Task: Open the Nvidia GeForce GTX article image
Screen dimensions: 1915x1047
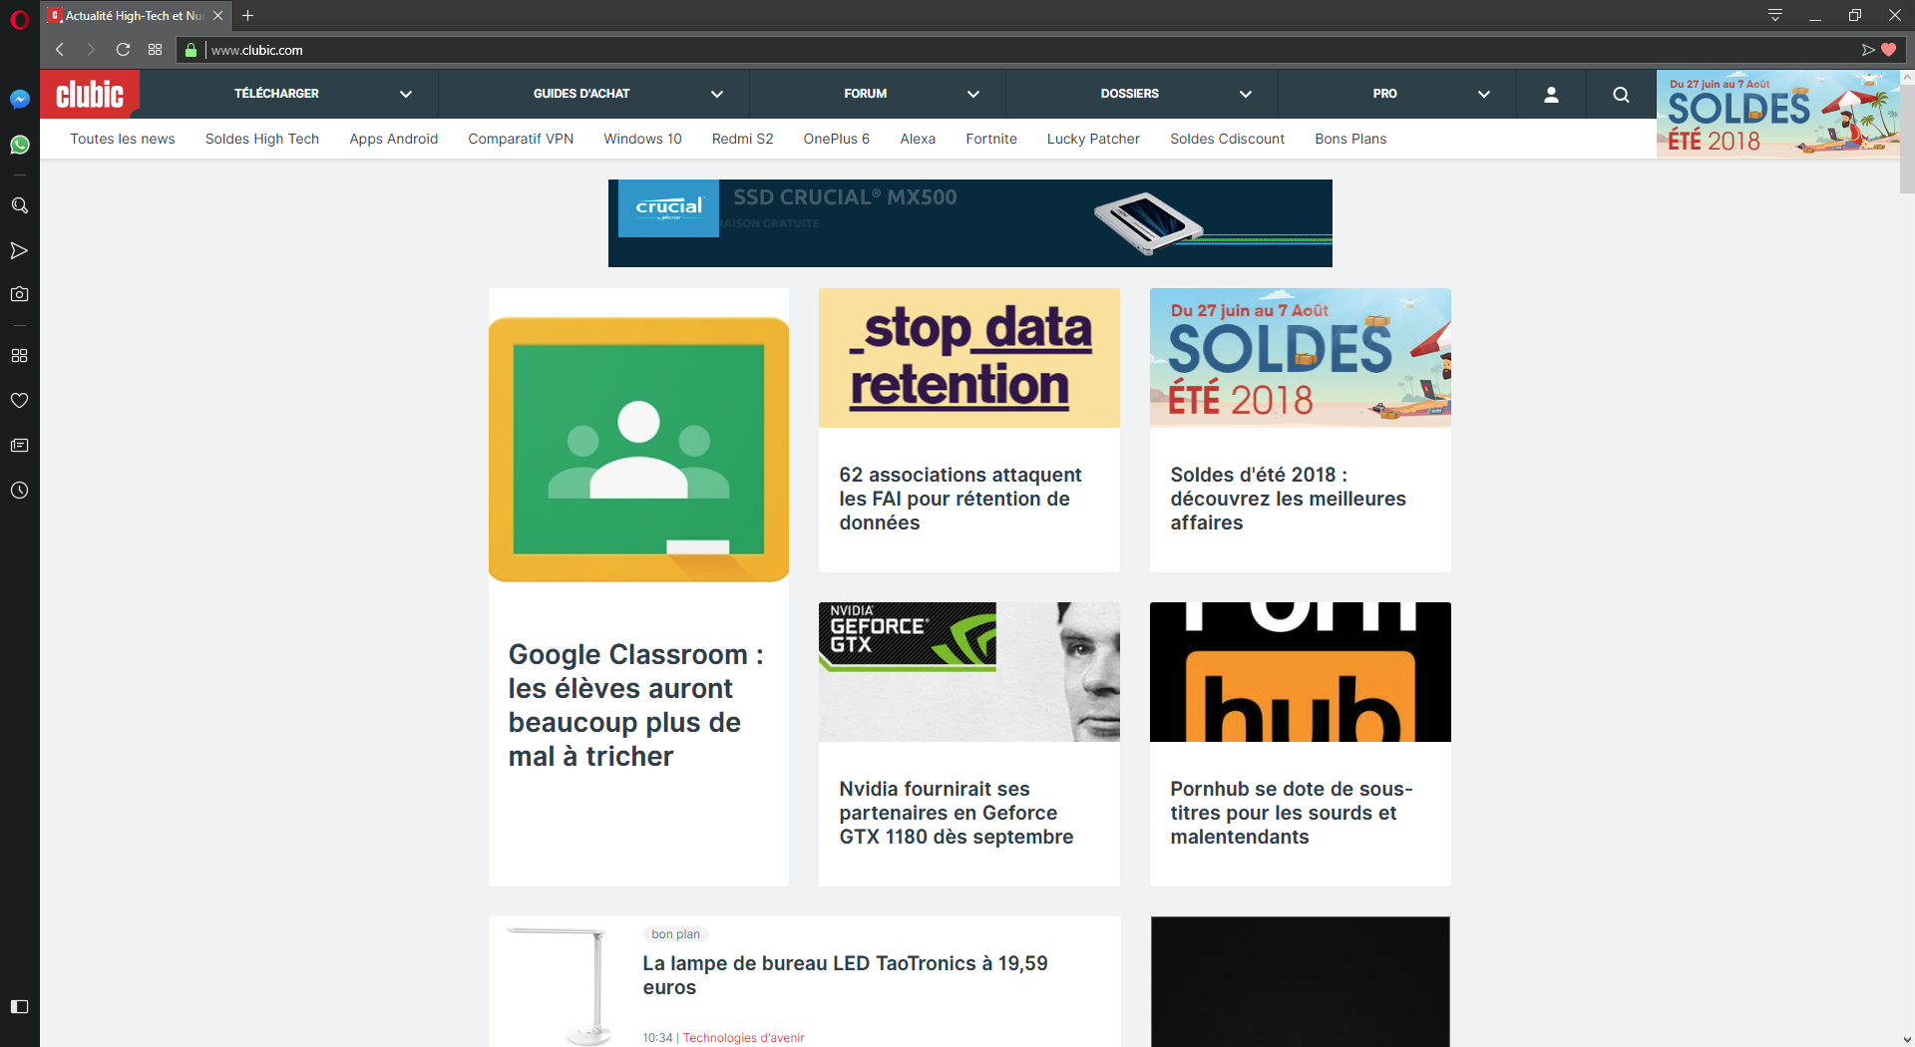Action: [x=969, y=672]
